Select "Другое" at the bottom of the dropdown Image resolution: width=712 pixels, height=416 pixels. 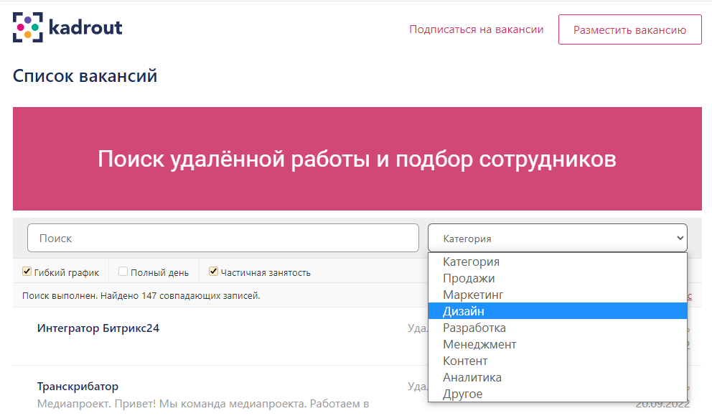(464, 394)
